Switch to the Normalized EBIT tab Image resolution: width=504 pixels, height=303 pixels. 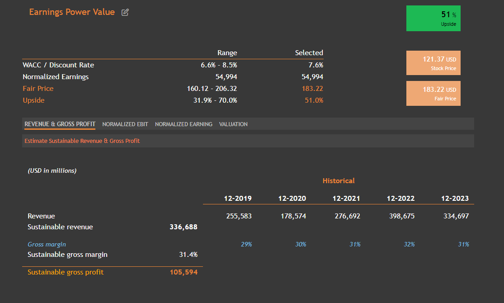(x=125, y=124)
